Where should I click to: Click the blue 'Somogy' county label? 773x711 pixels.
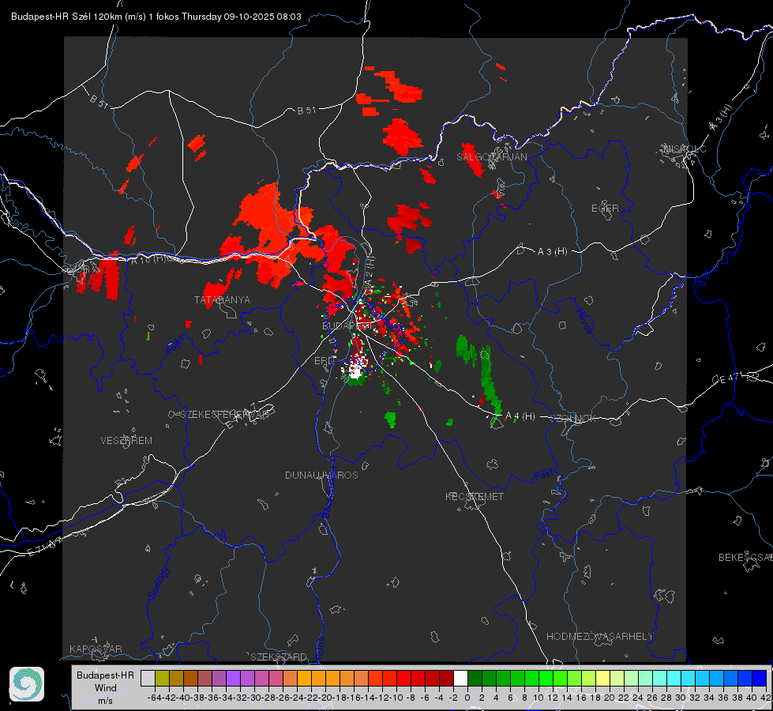158,583
